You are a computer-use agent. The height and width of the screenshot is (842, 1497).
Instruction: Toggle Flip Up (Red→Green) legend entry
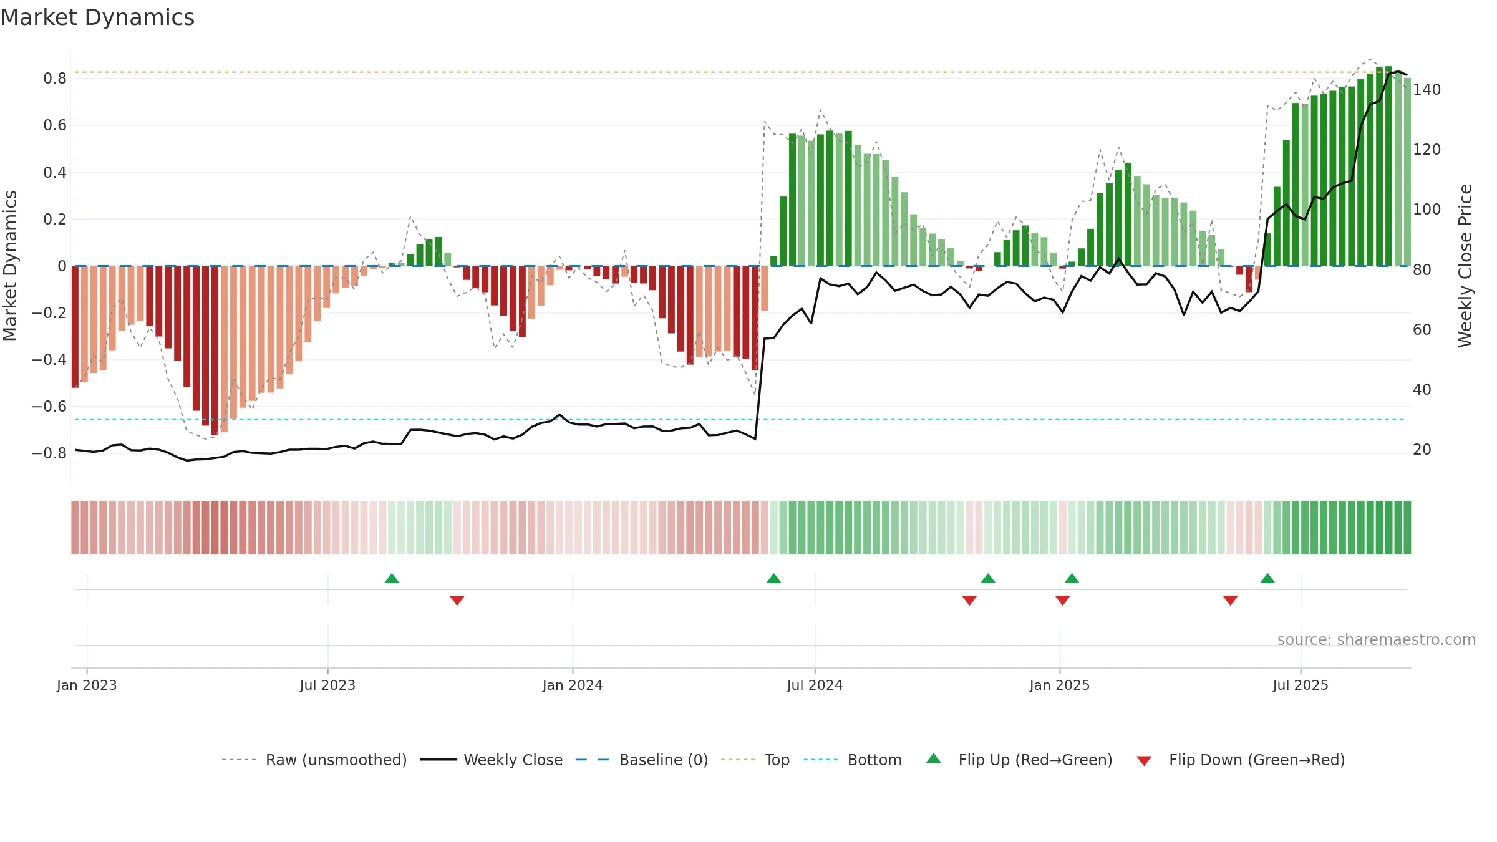coord(1019,760)
